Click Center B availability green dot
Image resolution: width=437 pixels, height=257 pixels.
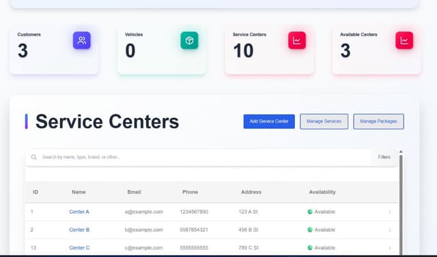point(309,230)
